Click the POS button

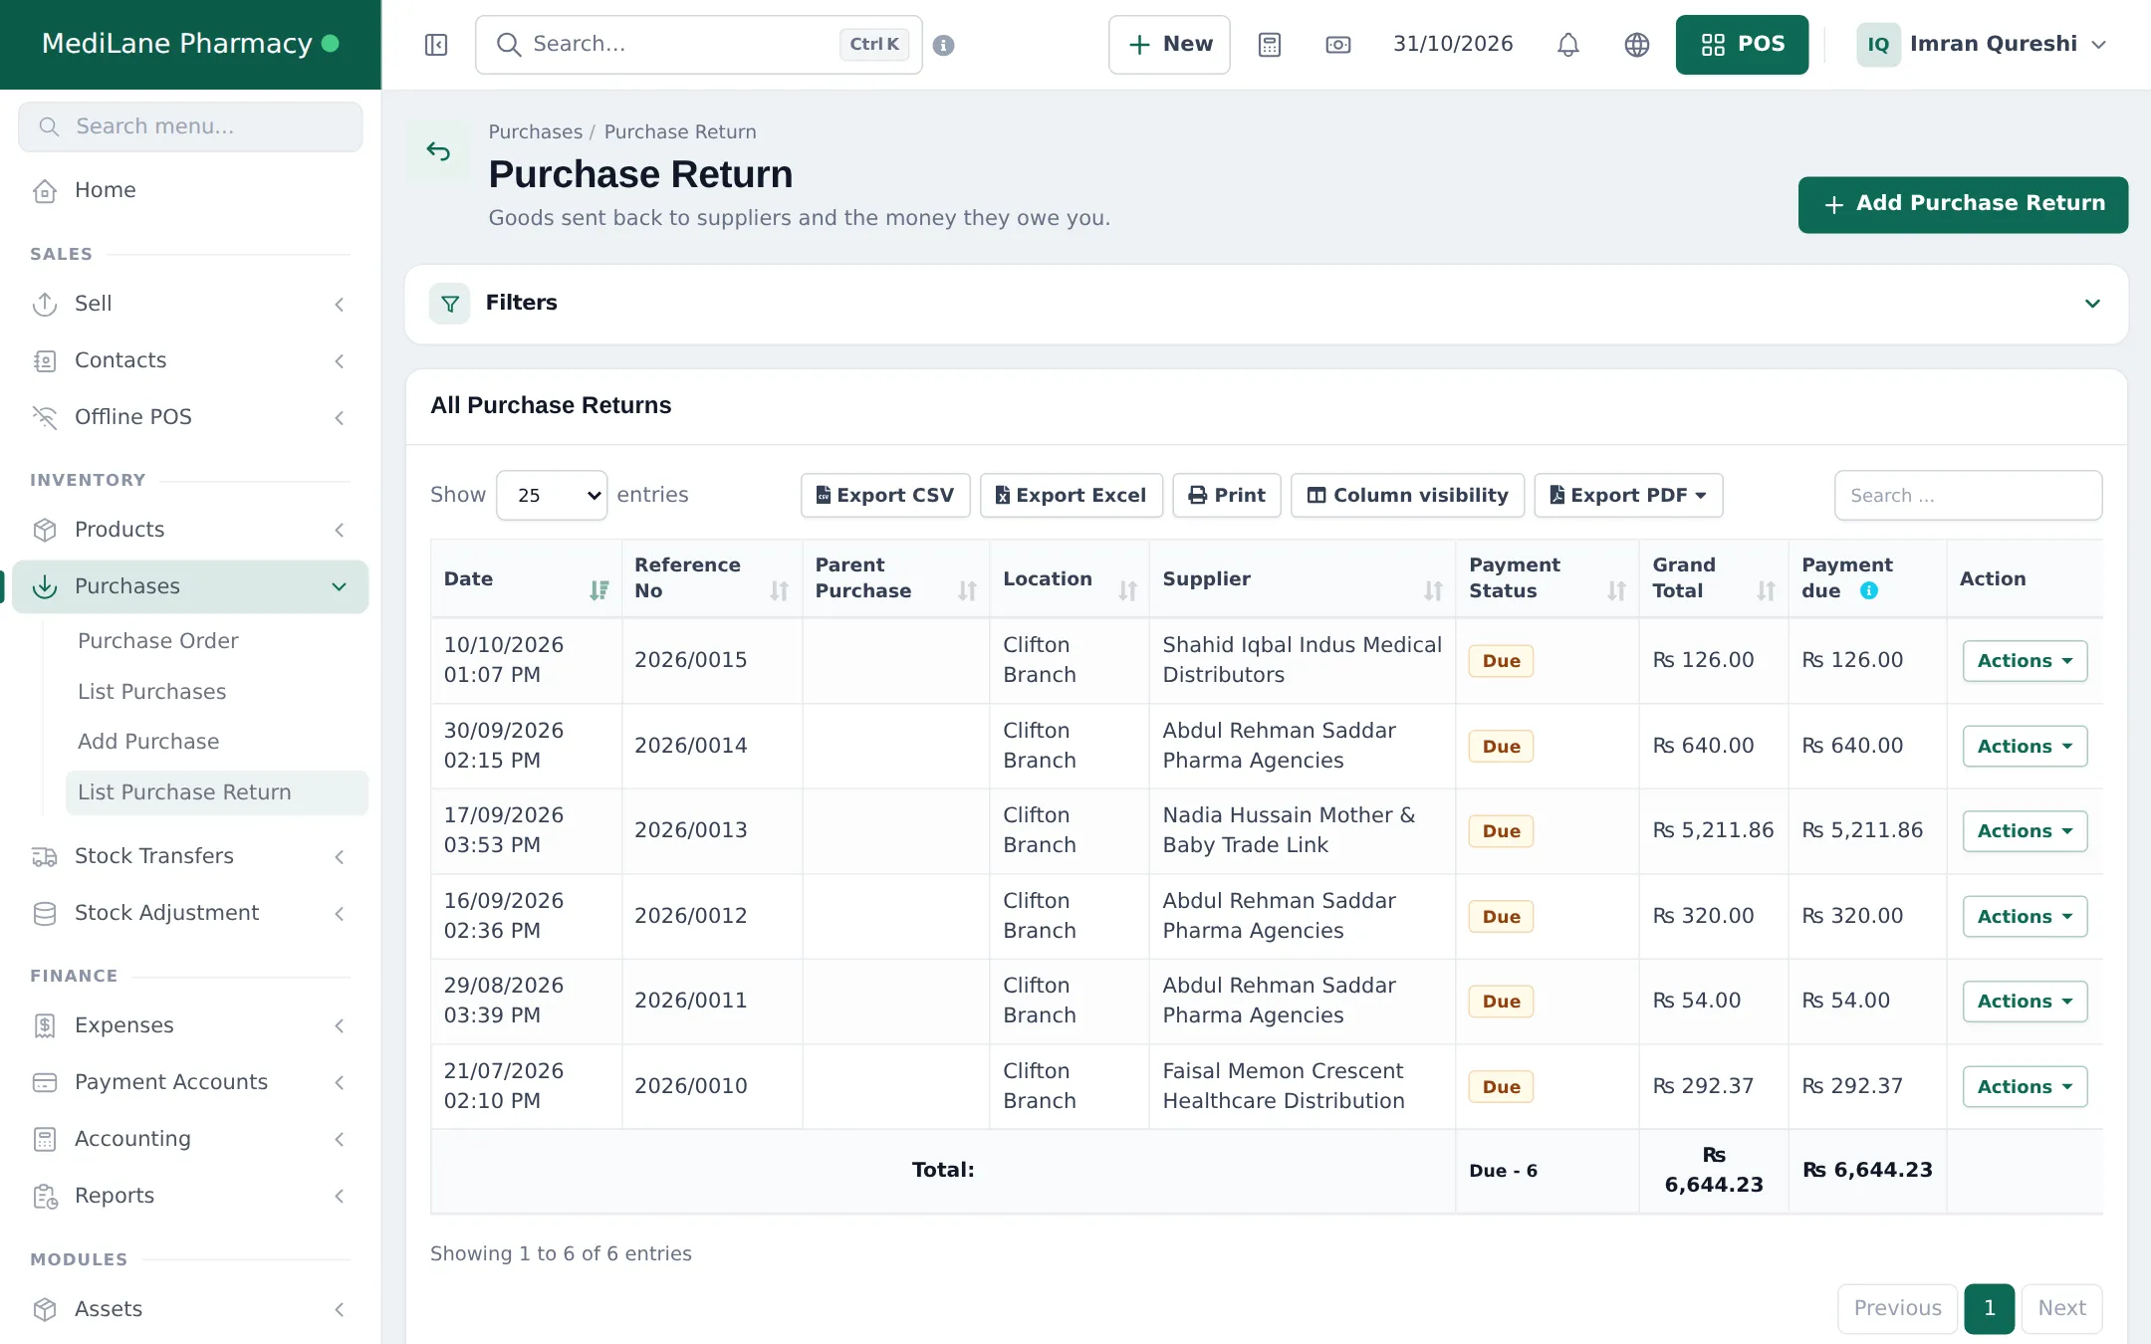coord(1742,45)
